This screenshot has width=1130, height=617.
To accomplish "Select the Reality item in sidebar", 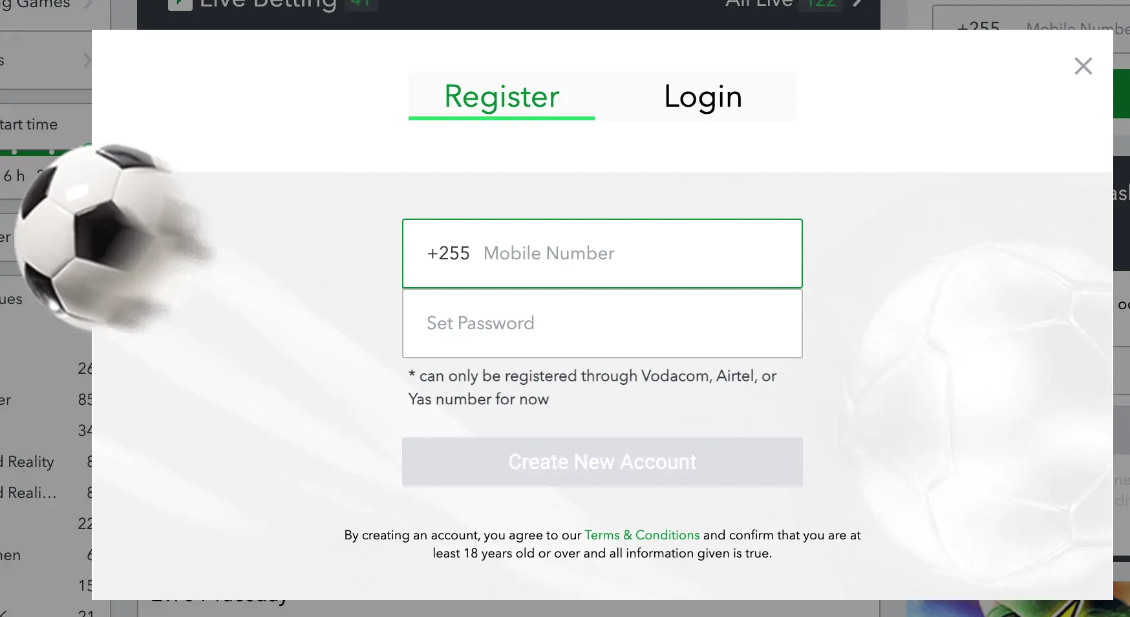I will [30, 462].
